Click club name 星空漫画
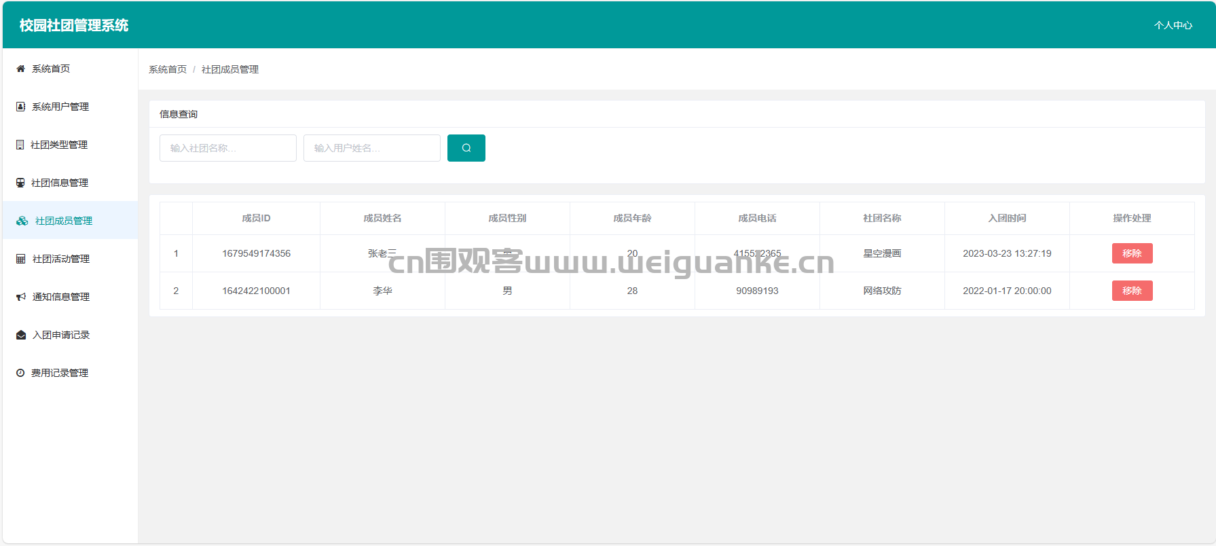 (x=882, y=253)
